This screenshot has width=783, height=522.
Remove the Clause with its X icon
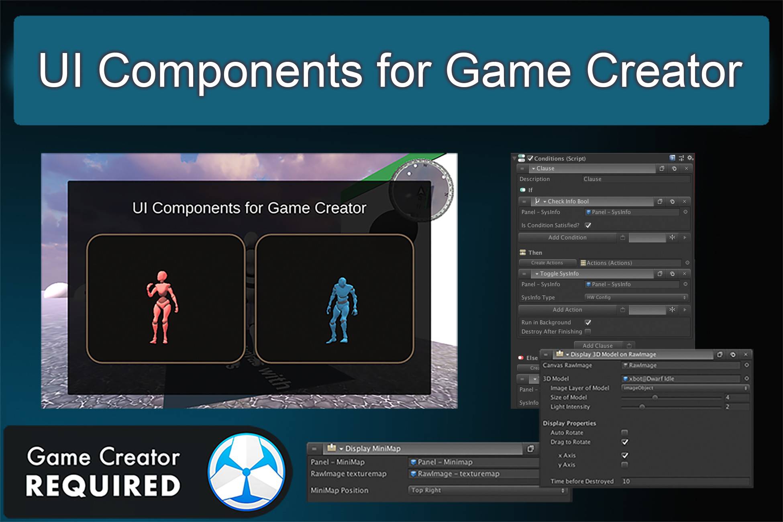pyautogui.click(x=686, y=169)
